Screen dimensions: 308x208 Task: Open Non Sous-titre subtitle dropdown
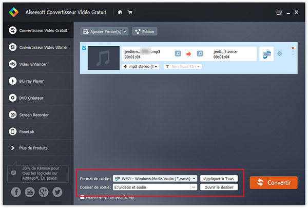183,67
